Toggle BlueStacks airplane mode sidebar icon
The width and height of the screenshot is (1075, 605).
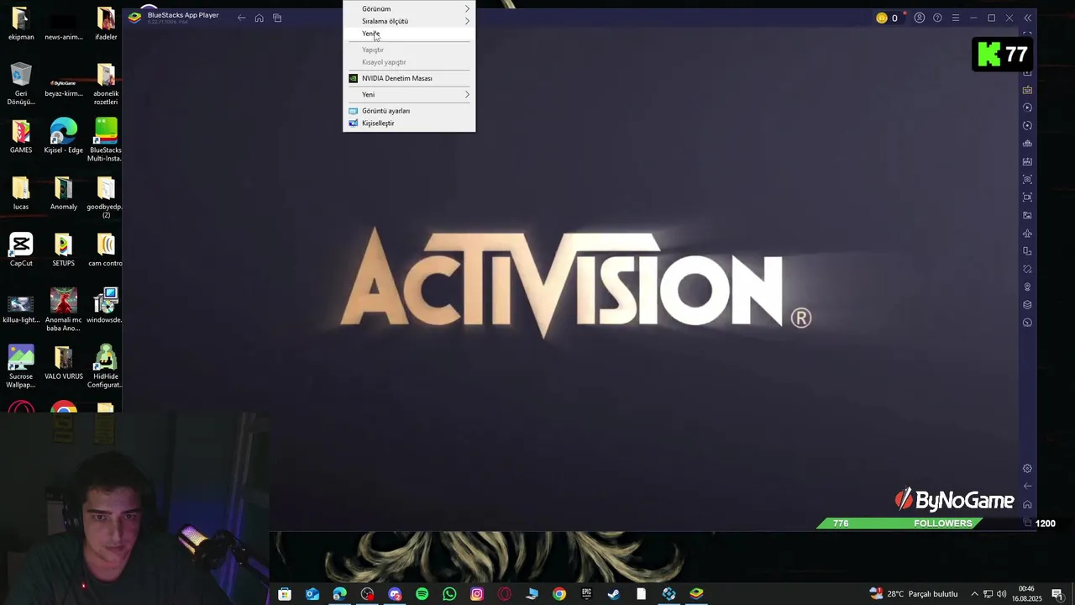[x=1027, y=234]
